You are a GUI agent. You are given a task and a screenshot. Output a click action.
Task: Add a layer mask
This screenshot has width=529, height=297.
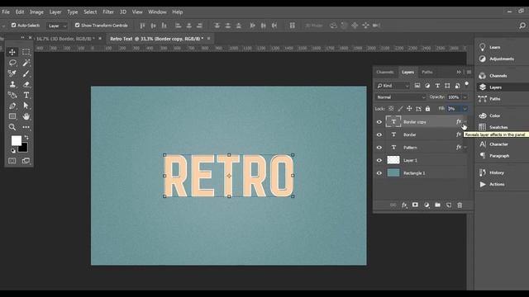click(415, 205)
